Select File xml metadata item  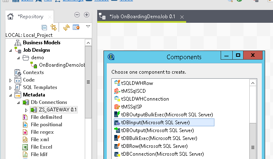pos(40,140)
